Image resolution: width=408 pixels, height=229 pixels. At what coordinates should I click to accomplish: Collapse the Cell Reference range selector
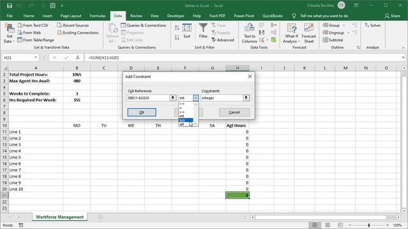point(173,98)
